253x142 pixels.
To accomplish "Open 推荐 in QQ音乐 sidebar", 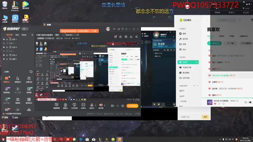I will (x=183, y=34).
